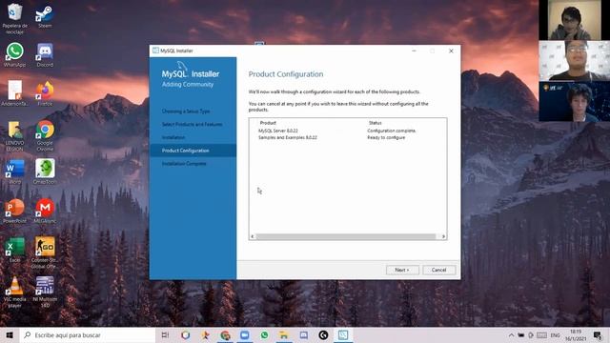Switch to Zoom in the taskbar
This screenshot has width=610, height=343.
pyautogui.click(x=245, y=334)
